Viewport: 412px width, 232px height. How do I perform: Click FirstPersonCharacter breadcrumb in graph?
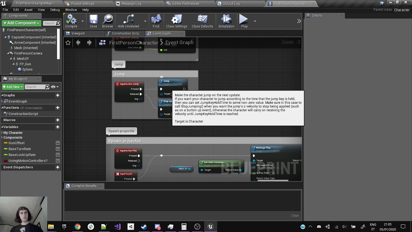click(134, 43)
